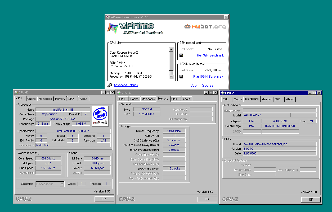Viewport: 332px width, 212px height.
Task: Run the 1024M Benchmark link
Action: coord(208,77)
